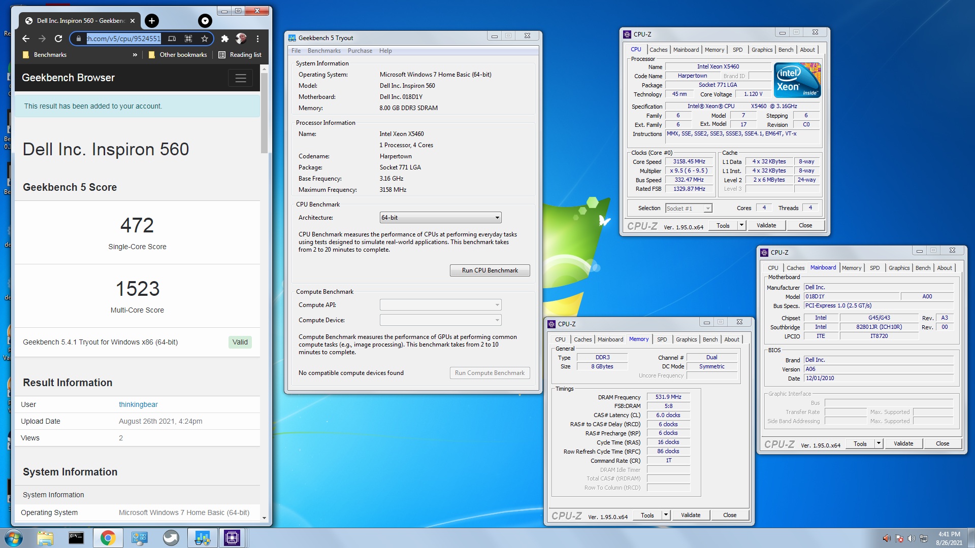Switch to Geekbench on the taskbar
The height and width of the screenshot is (548, 975).
[x=202, y=538]
